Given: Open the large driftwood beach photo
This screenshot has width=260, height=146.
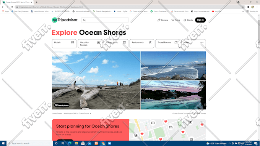Looking at the screenshot, I should click(96, 80).
